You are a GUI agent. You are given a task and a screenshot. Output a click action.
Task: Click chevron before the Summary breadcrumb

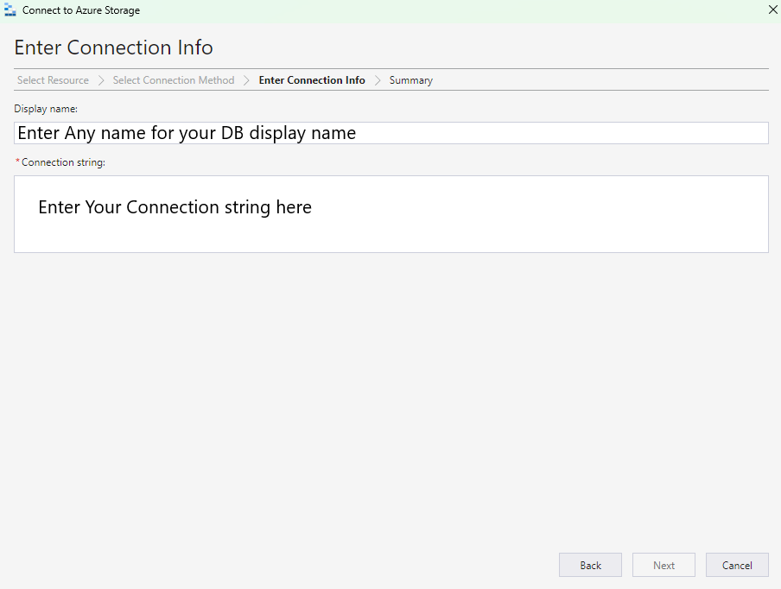tap(378, 80)
